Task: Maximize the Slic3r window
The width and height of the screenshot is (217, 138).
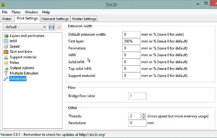Action: [206, 3]
